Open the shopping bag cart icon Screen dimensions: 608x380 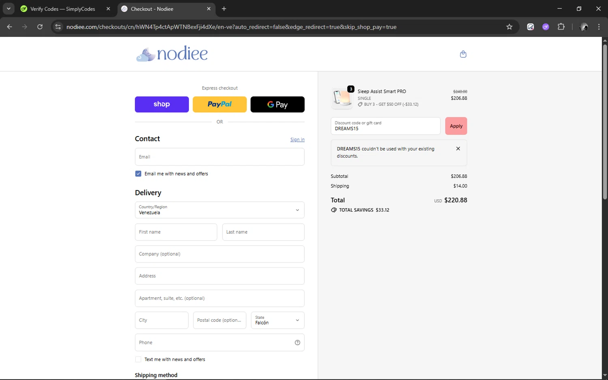tap(463, 54)
